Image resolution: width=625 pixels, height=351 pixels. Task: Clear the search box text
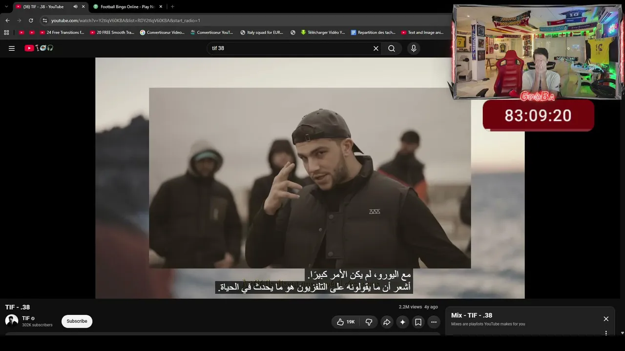pos(376,48)
